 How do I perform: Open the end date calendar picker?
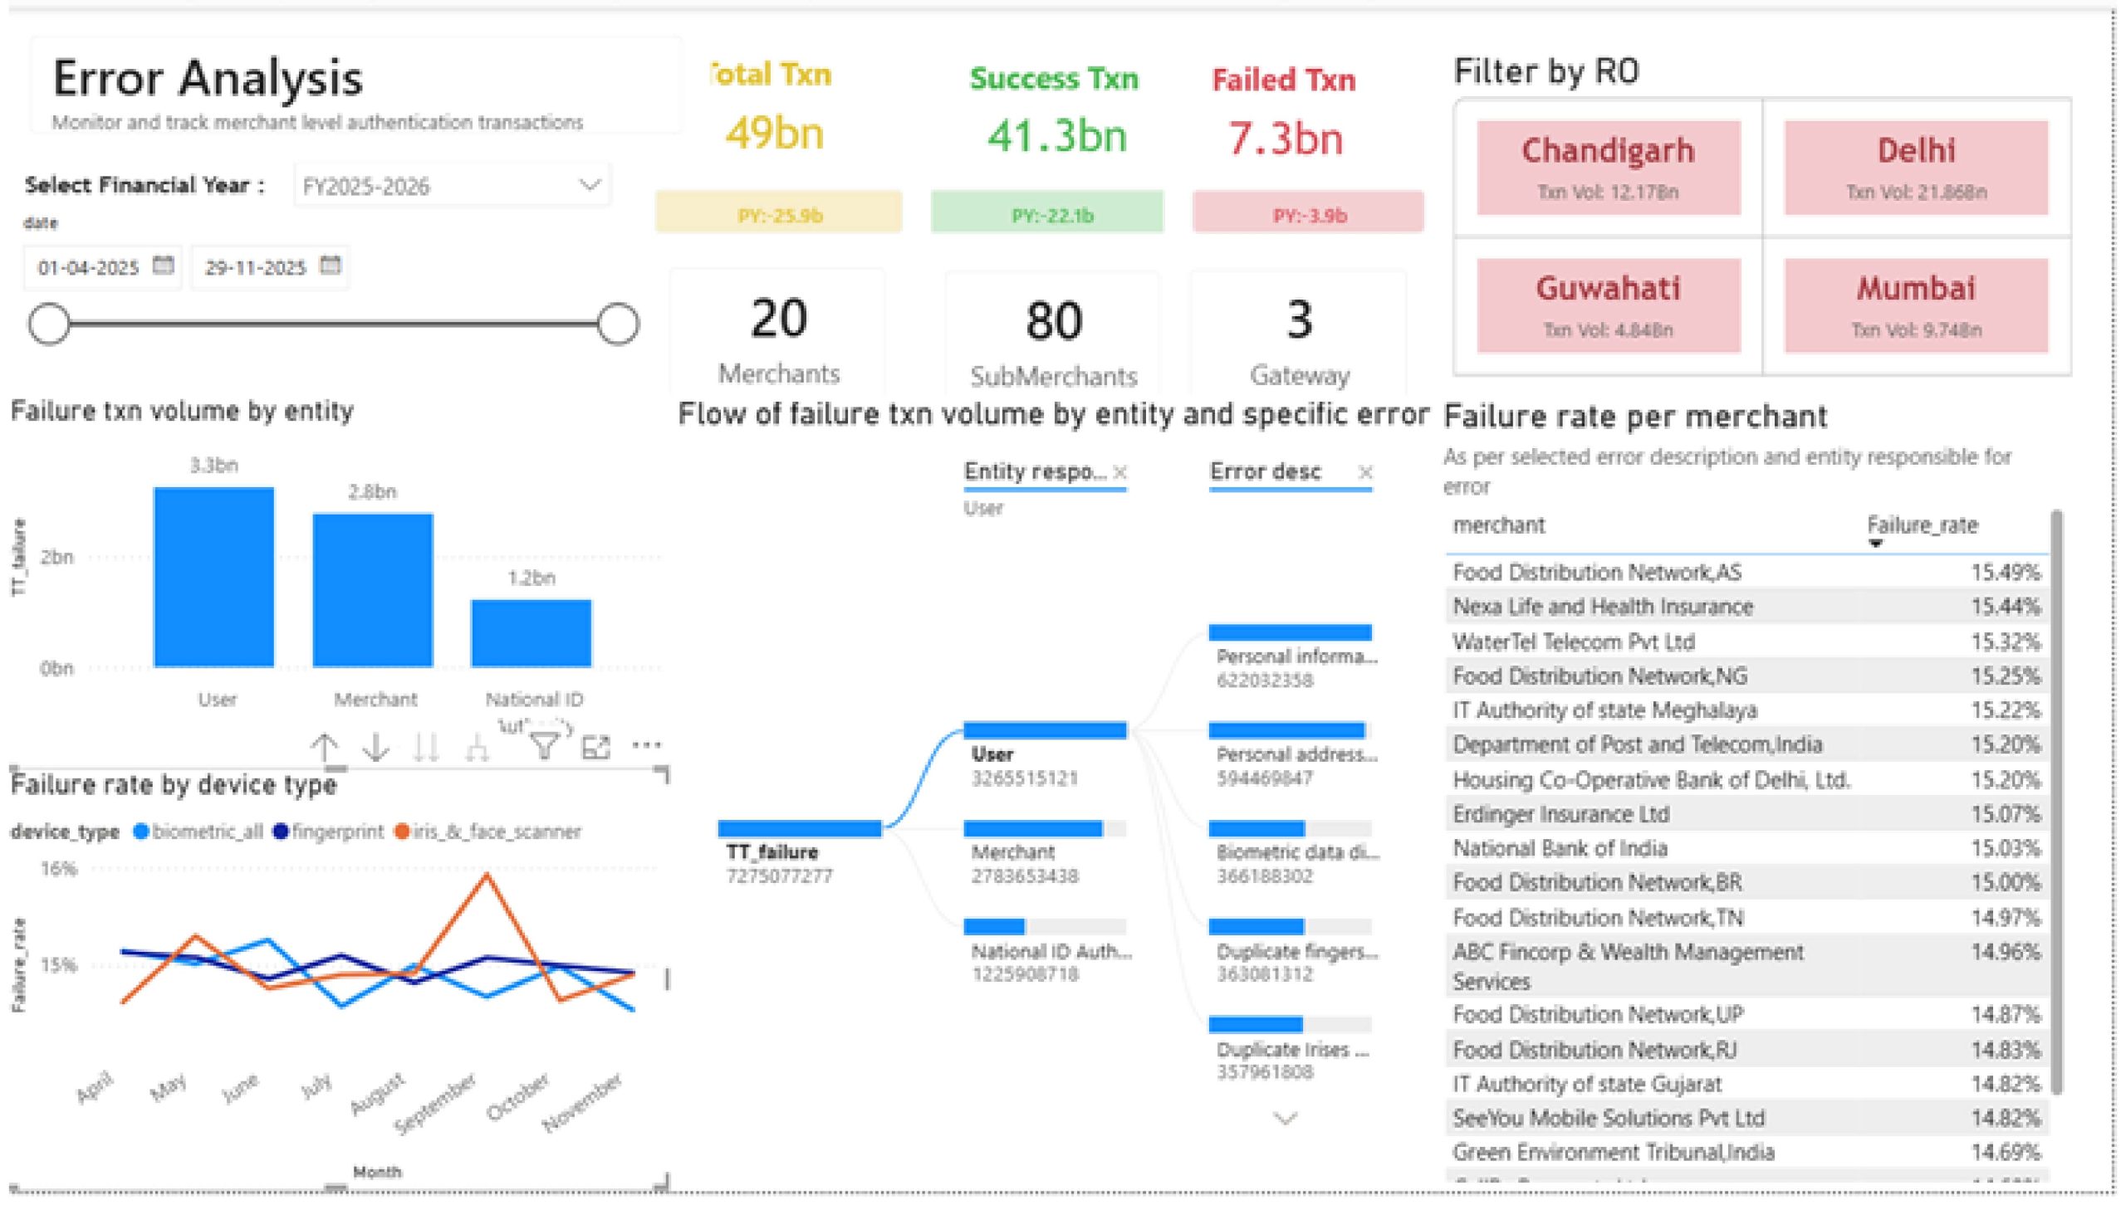[x=331, y=266]
